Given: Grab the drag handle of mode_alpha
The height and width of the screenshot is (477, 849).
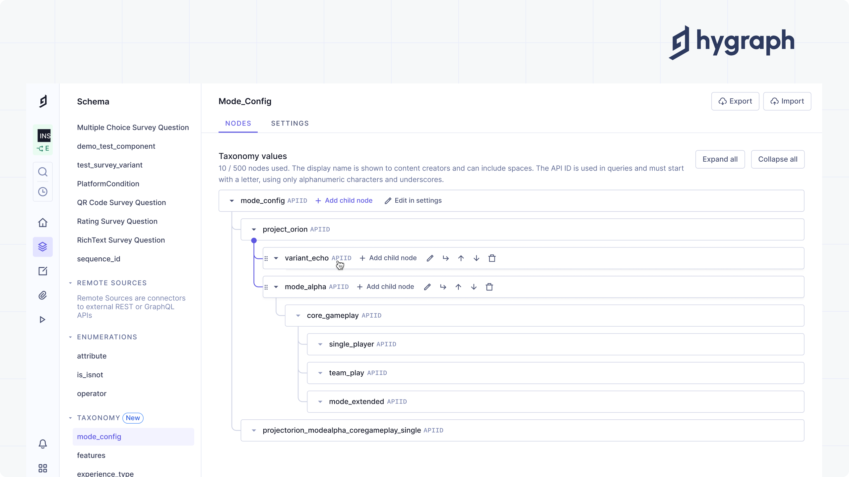Looking at the screenshot, I should point(266,287).
